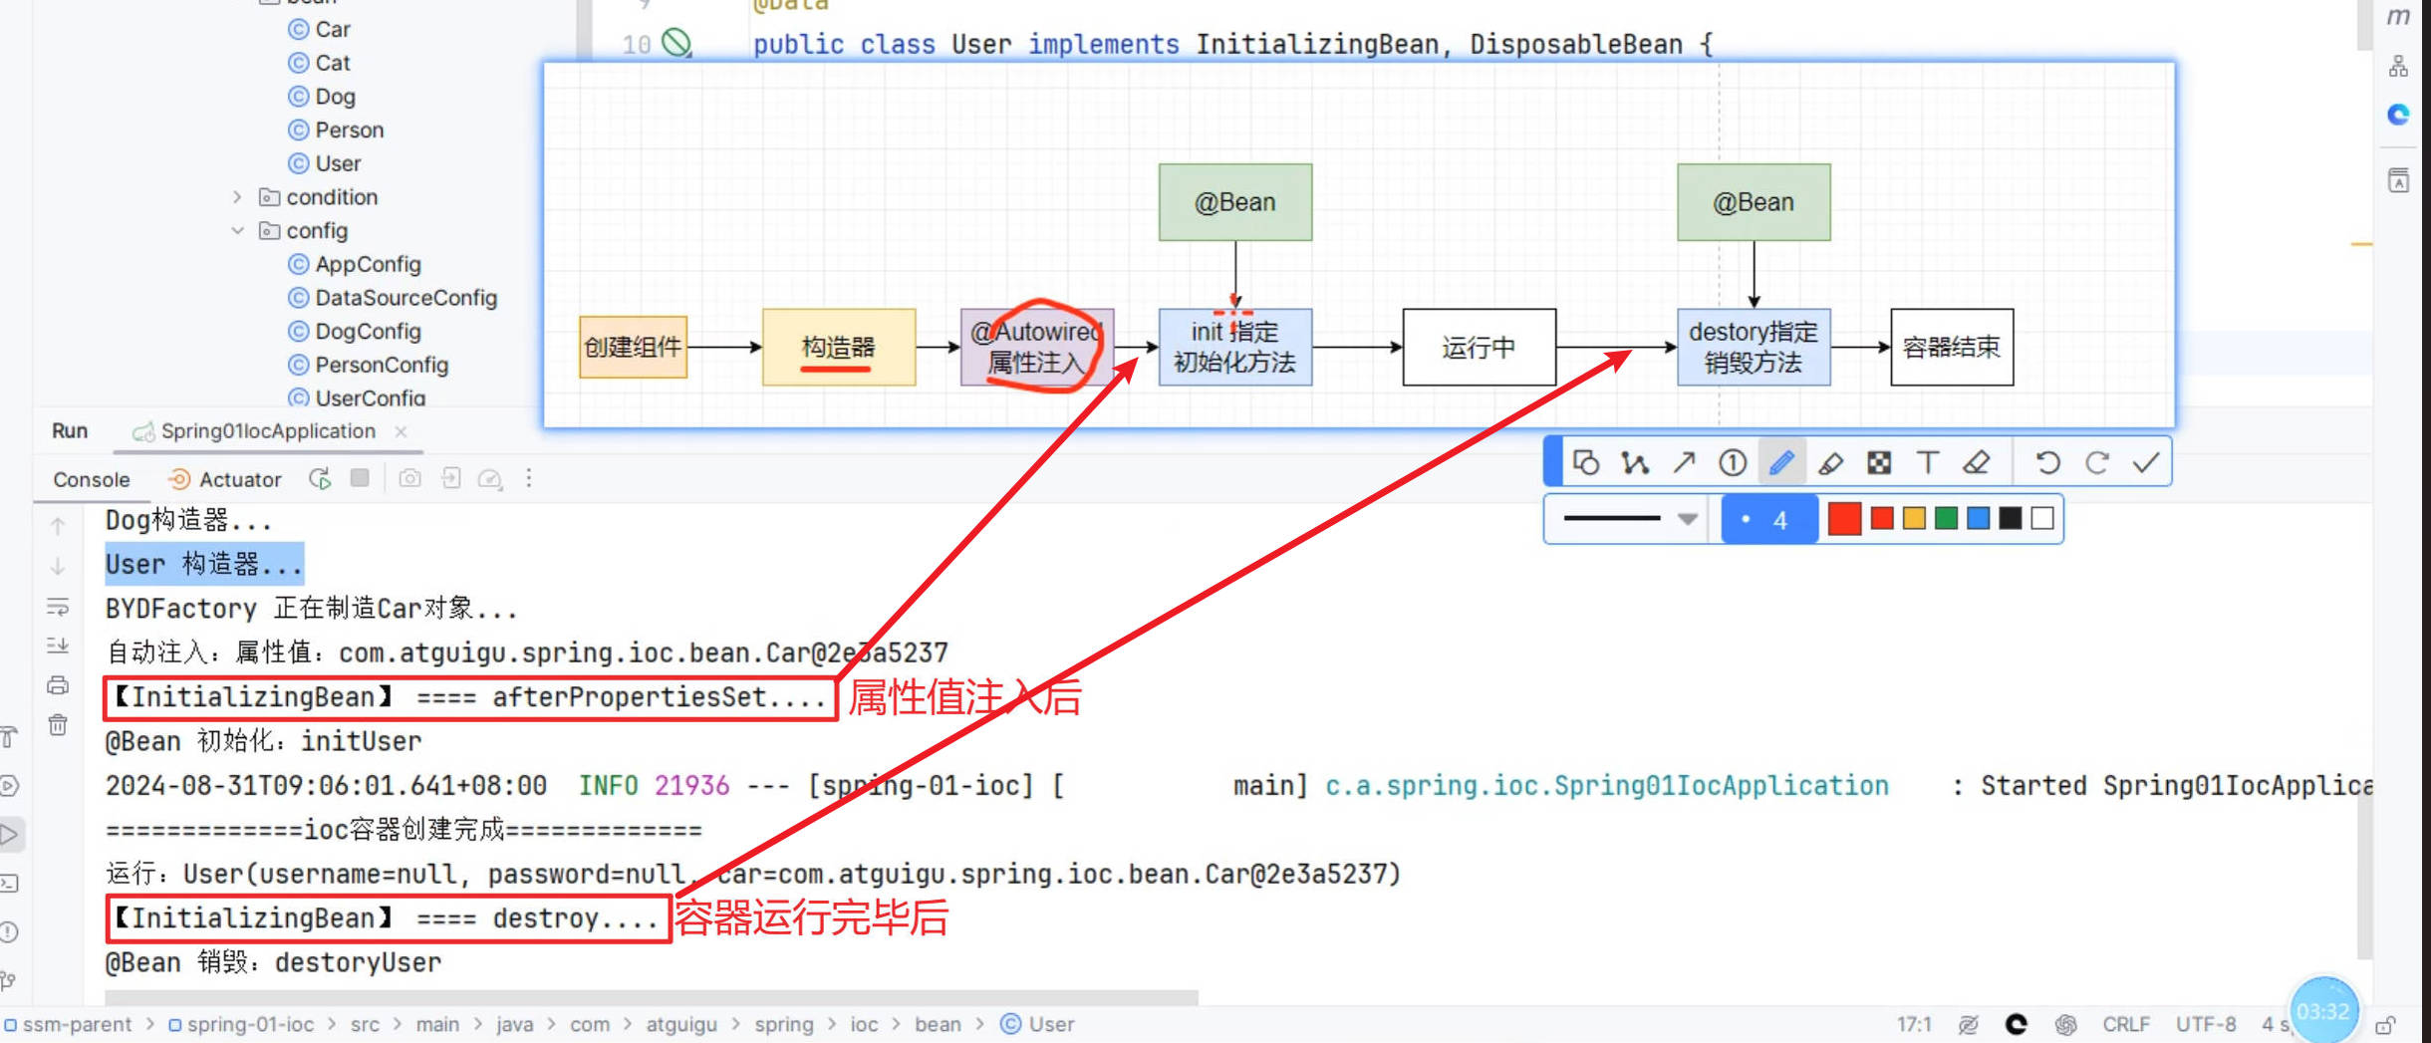Select the numbered marker tool
The image size is (2431, 1043).
1733,462
